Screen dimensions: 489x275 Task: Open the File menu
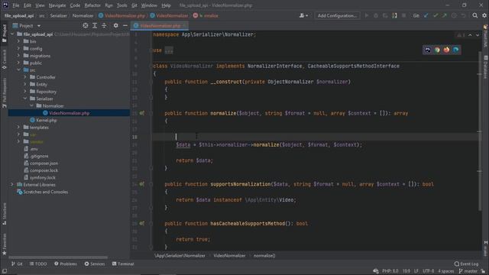[15, 5]
